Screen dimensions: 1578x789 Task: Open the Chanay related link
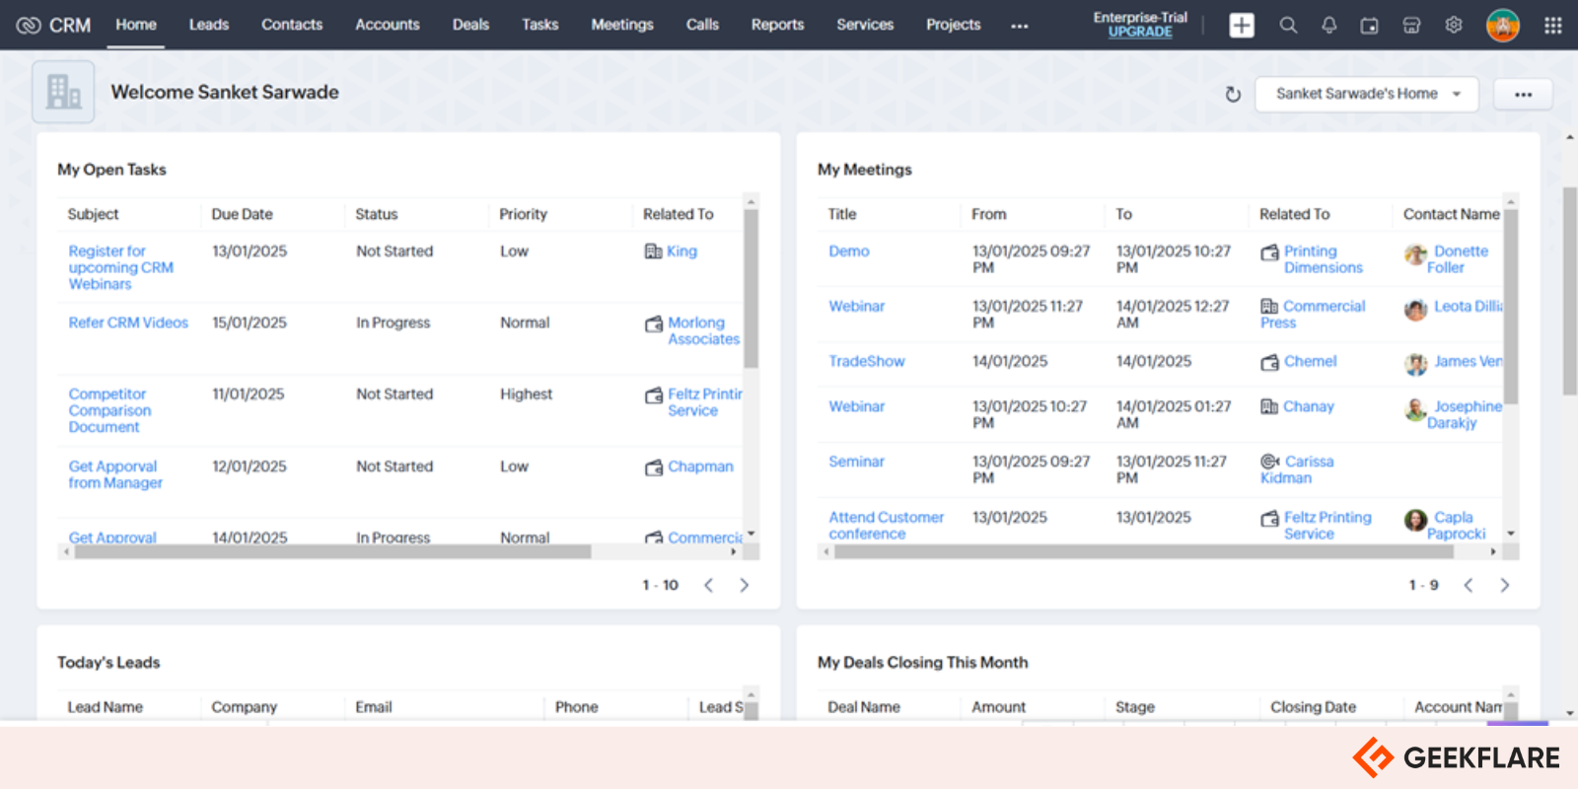pyautogui.click(x=1308, y=406)
